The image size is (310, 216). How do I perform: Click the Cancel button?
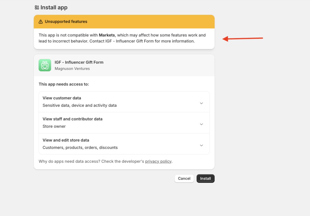184,179
